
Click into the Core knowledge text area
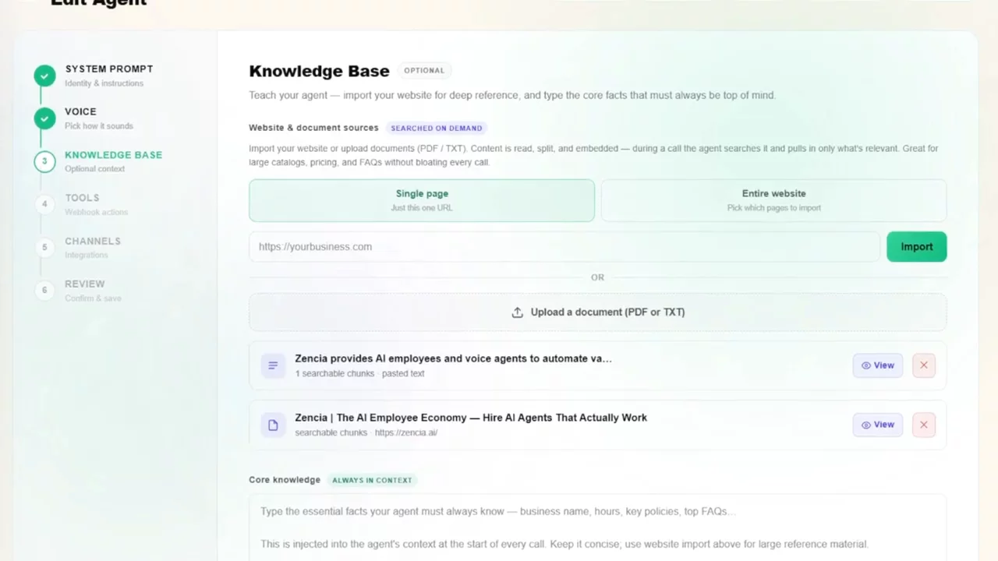click(598, 527)
